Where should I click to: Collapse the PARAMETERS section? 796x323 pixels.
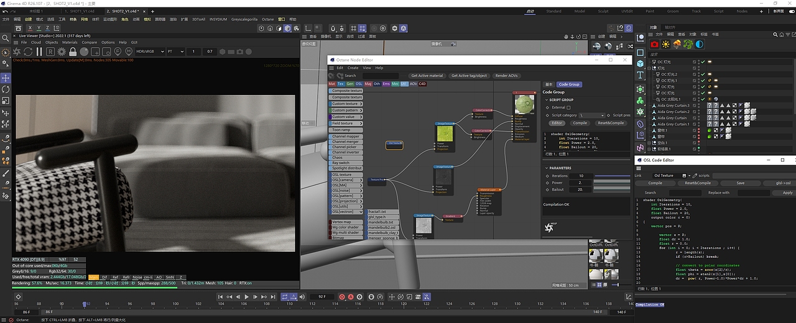point(547,168)
